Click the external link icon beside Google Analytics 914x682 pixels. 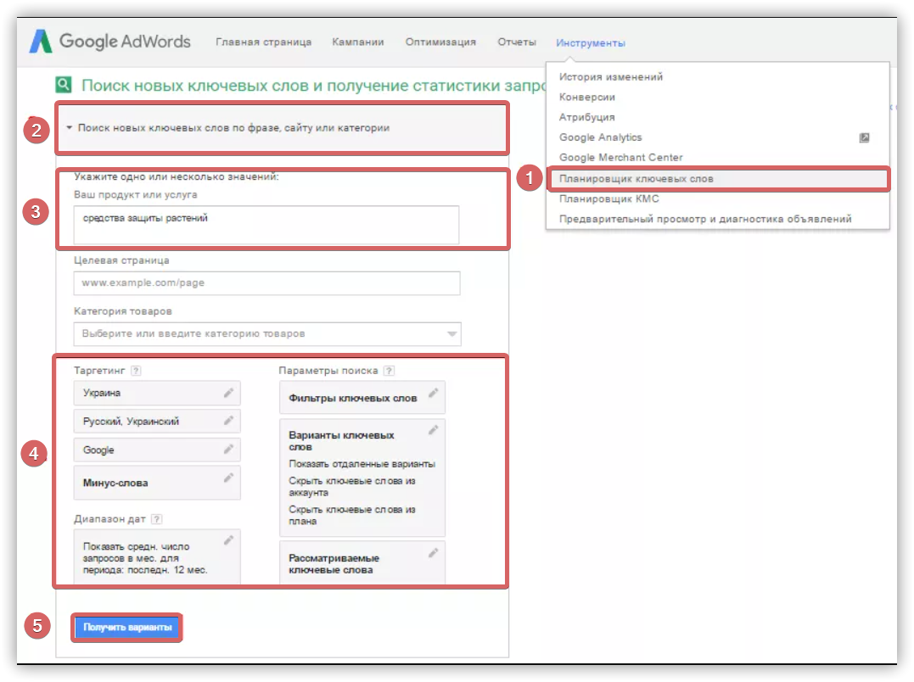click(x=865, y=137)
